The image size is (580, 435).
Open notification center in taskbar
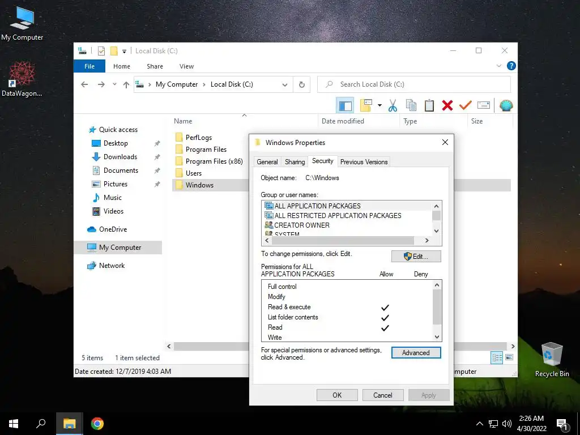click(562, 424)
